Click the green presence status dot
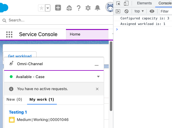Image resolution: width=172 pixels, height=128 pixels. click(x=11, y=77)
